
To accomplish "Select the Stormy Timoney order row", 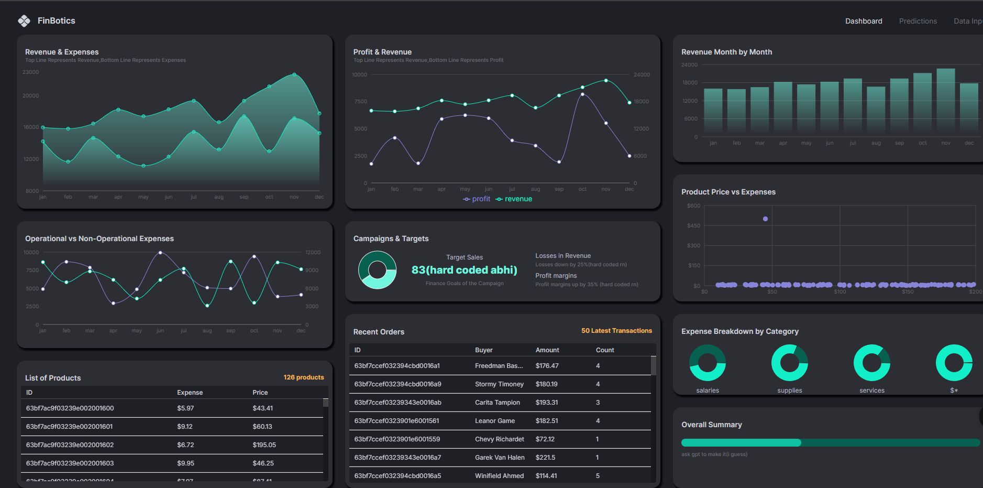I will [500, 384].
